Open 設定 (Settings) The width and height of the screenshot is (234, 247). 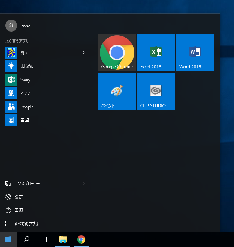coord(19,197)
